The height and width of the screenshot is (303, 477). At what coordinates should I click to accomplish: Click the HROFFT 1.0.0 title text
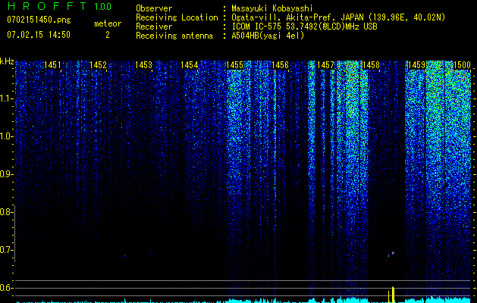[59, 6]
